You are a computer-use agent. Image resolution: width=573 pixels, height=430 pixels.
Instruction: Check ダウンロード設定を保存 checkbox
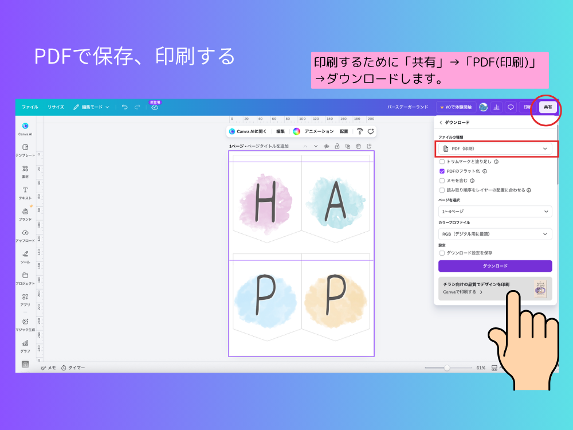(x=442, y=253)
